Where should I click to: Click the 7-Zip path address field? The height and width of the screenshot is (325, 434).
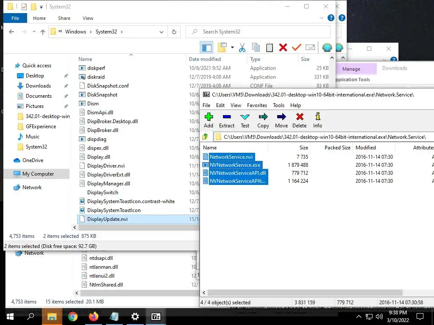click(x=323, y=137)
